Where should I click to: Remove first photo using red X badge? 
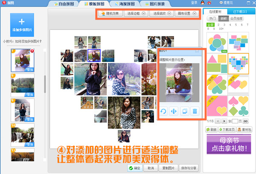pyautogui.click(x=32, y=51)
